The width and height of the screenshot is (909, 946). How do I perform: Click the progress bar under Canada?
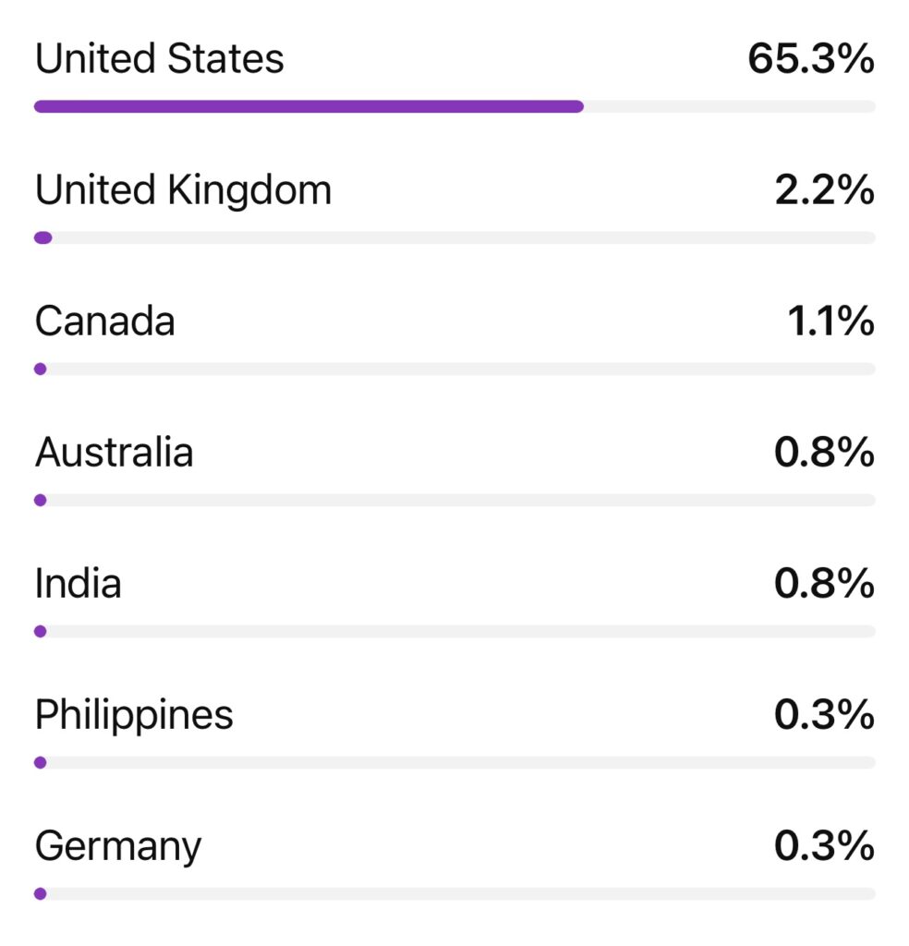(x=454, y=370)
